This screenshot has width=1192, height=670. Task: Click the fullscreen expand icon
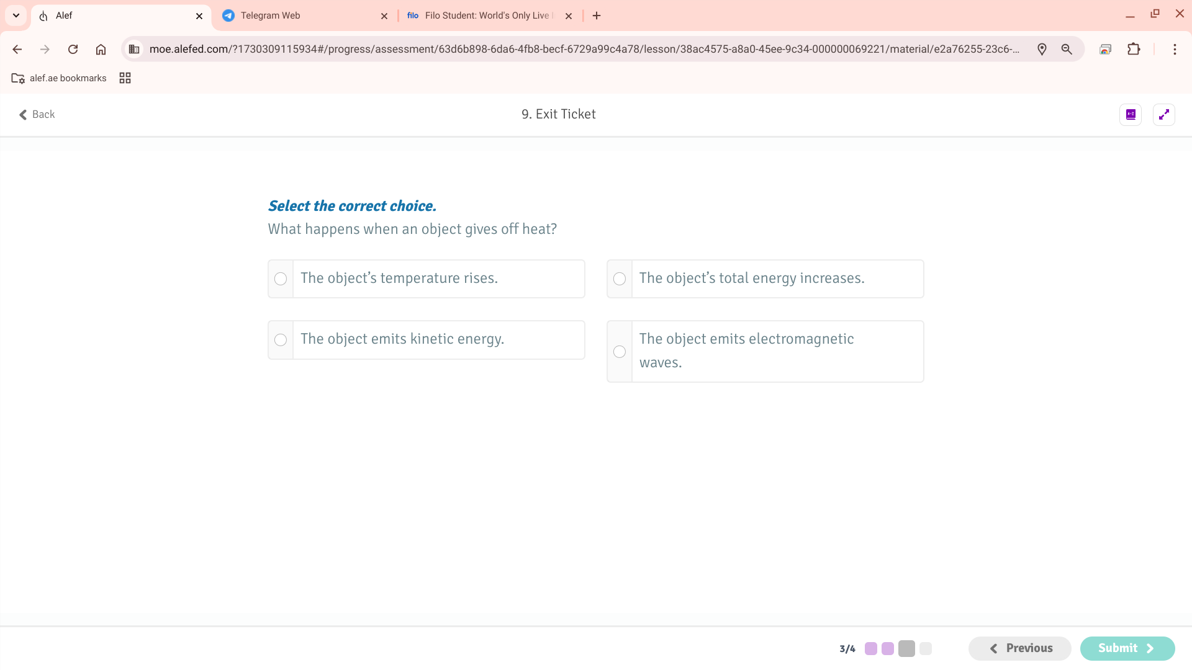click(x=1163, y=115)
